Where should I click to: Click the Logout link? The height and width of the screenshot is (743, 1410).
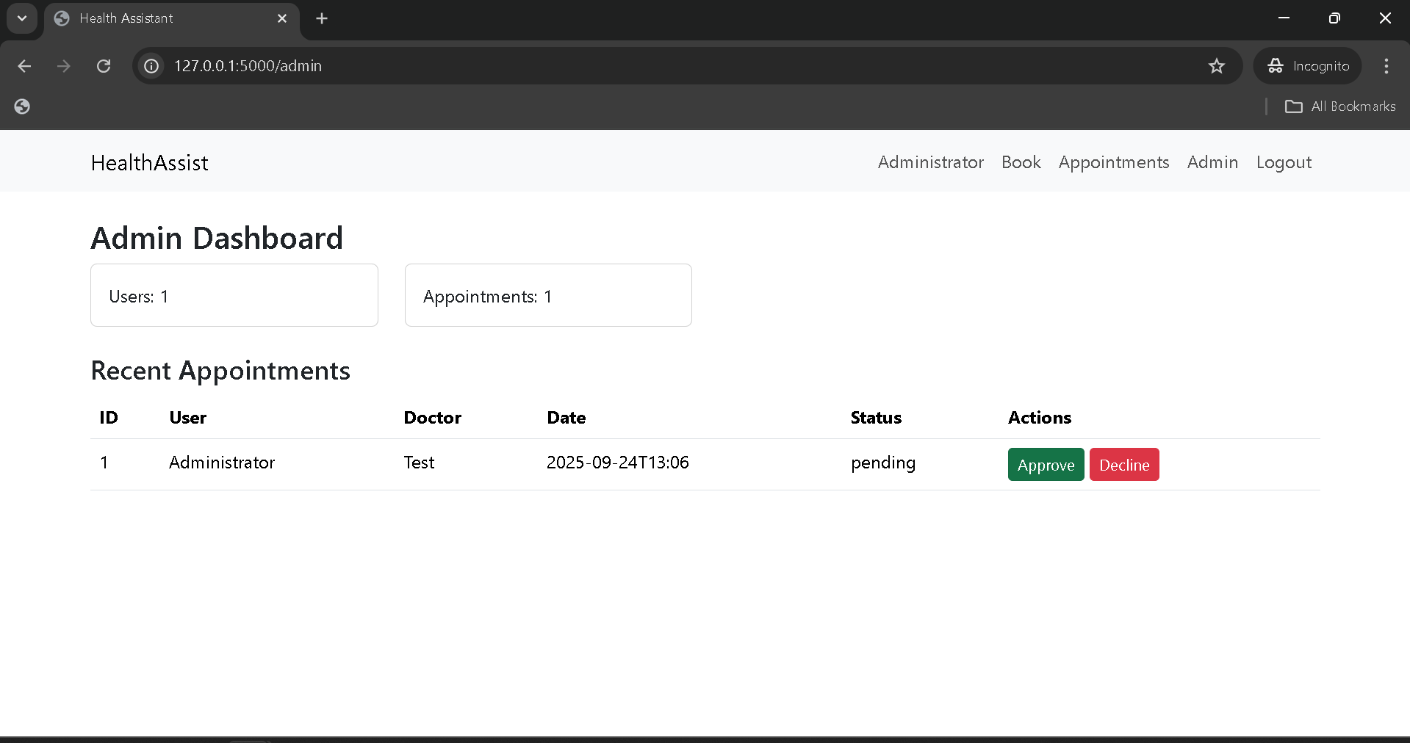click(x=1283, y=162)
